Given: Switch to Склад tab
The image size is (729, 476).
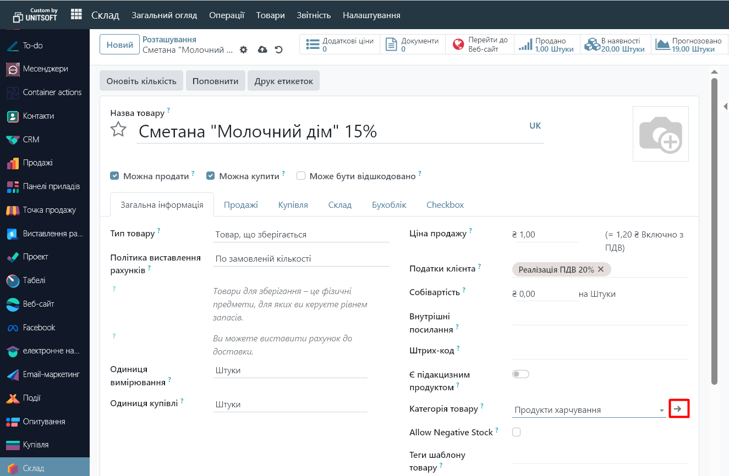Looking at the screenshot, I should [x=340, y=204].
